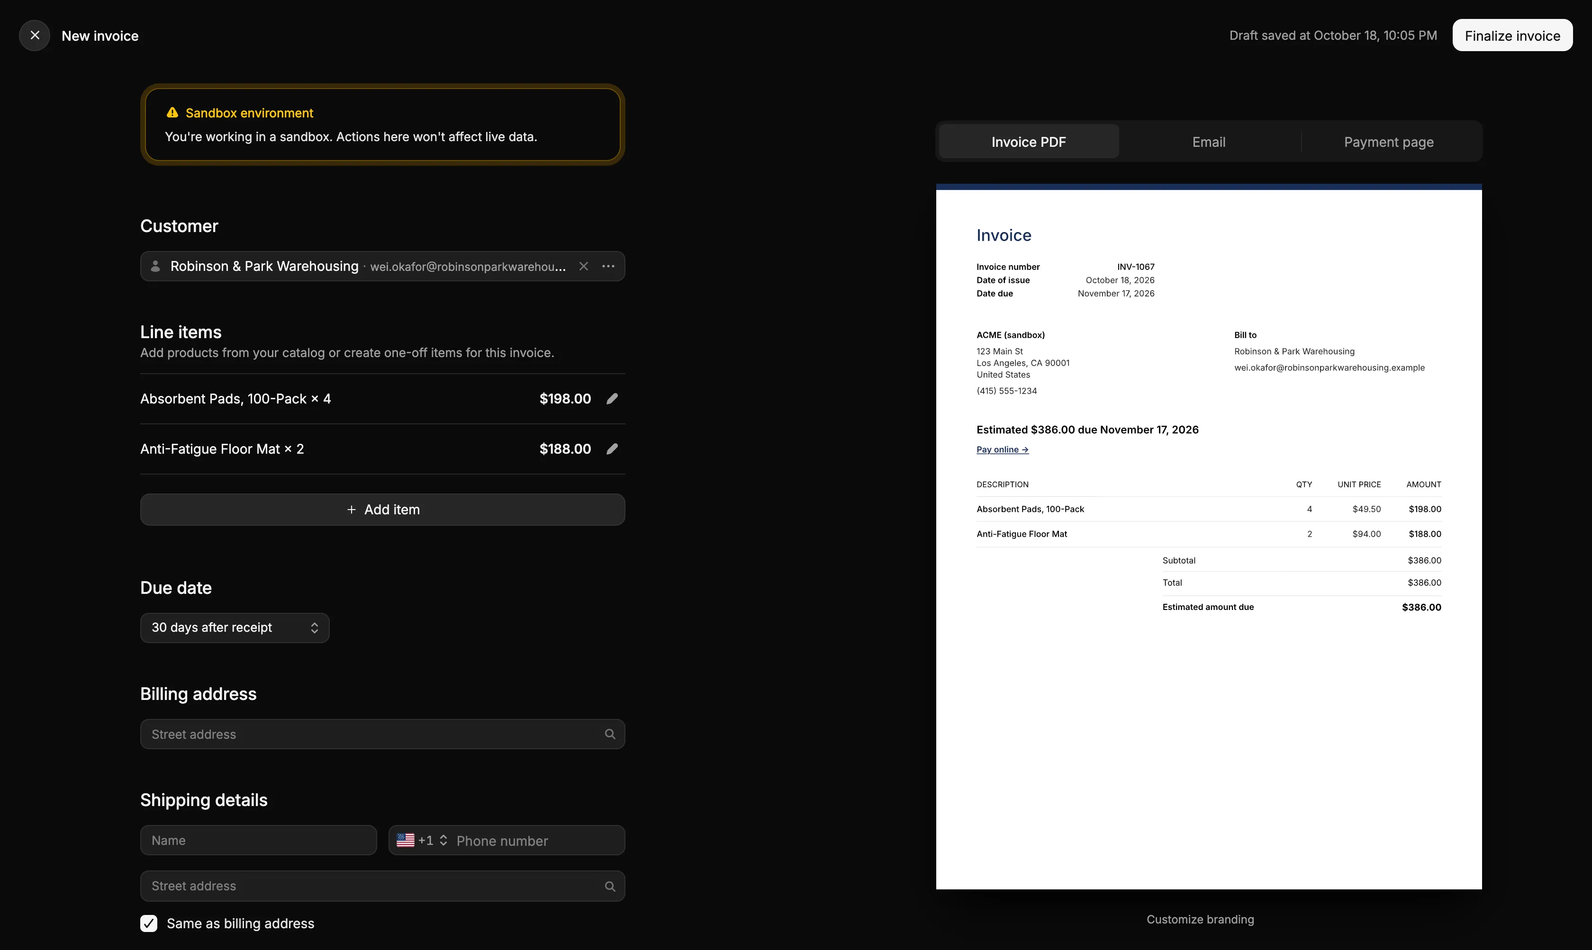This screenshot has width=1592, height=950.
Task: Click Customize branding link
Action: tap(1200, 919)
